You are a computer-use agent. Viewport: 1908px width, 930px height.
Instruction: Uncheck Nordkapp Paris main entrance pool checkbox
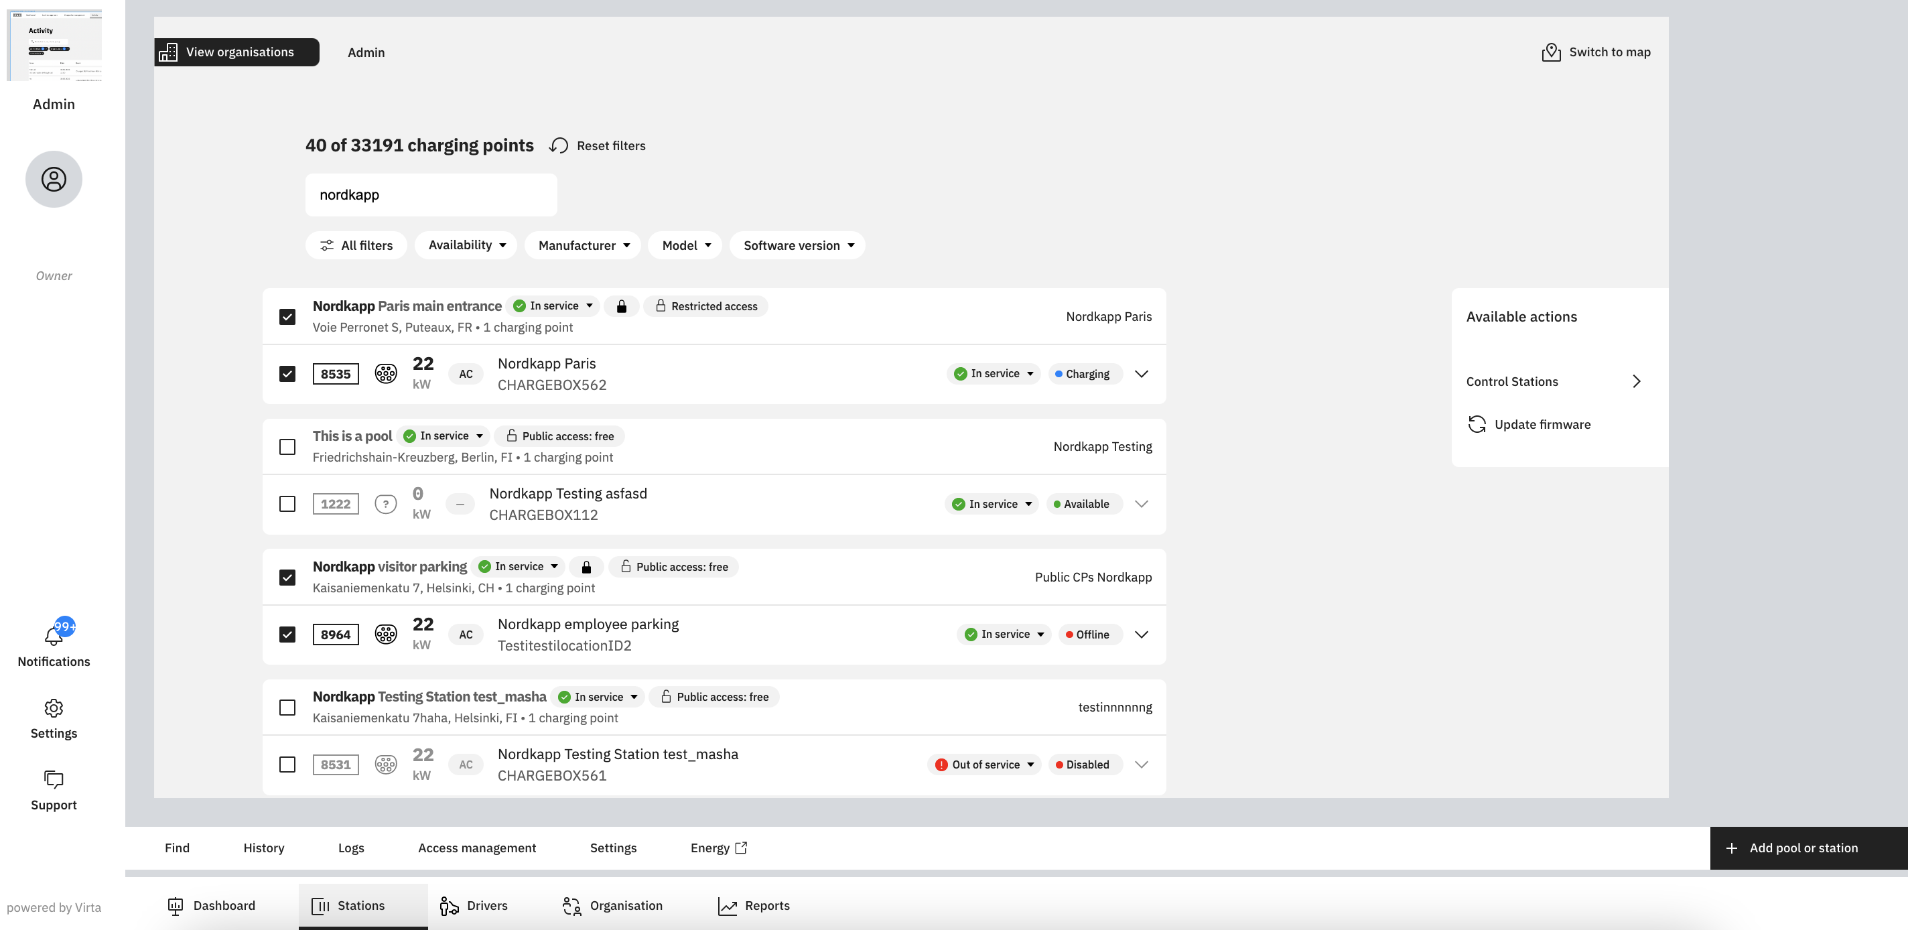(287, 317)
